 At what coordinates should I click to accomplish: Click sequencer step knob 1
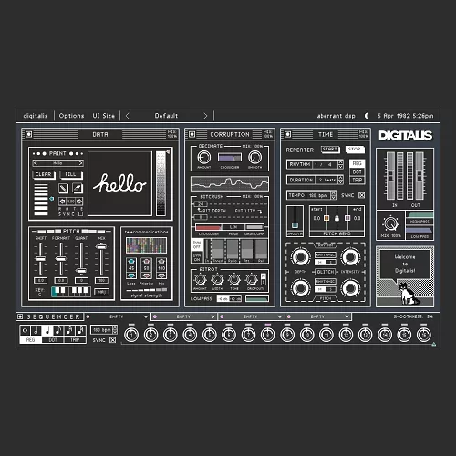131,335
